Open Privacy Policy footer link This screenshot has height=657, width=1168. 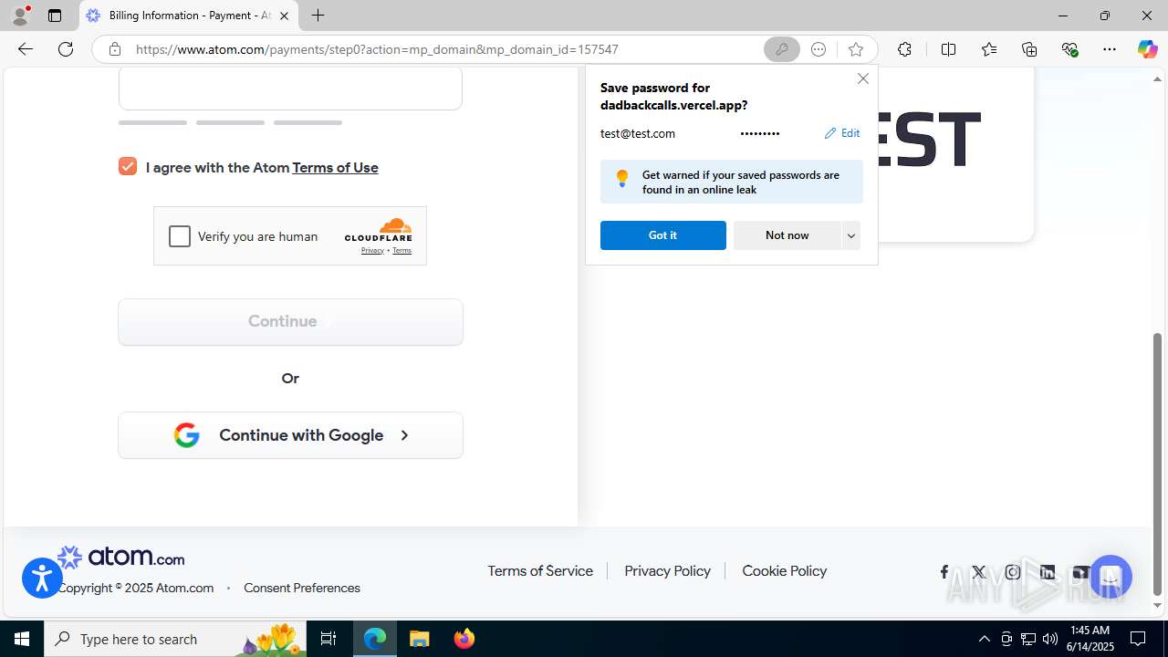pyautogui.click(x=667, y=570)
